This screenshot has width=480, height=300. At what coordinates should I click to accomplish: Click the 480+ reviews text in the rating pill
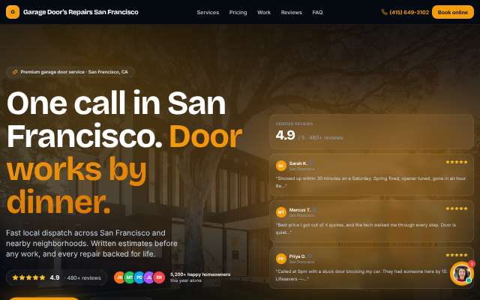coord(84,278)
